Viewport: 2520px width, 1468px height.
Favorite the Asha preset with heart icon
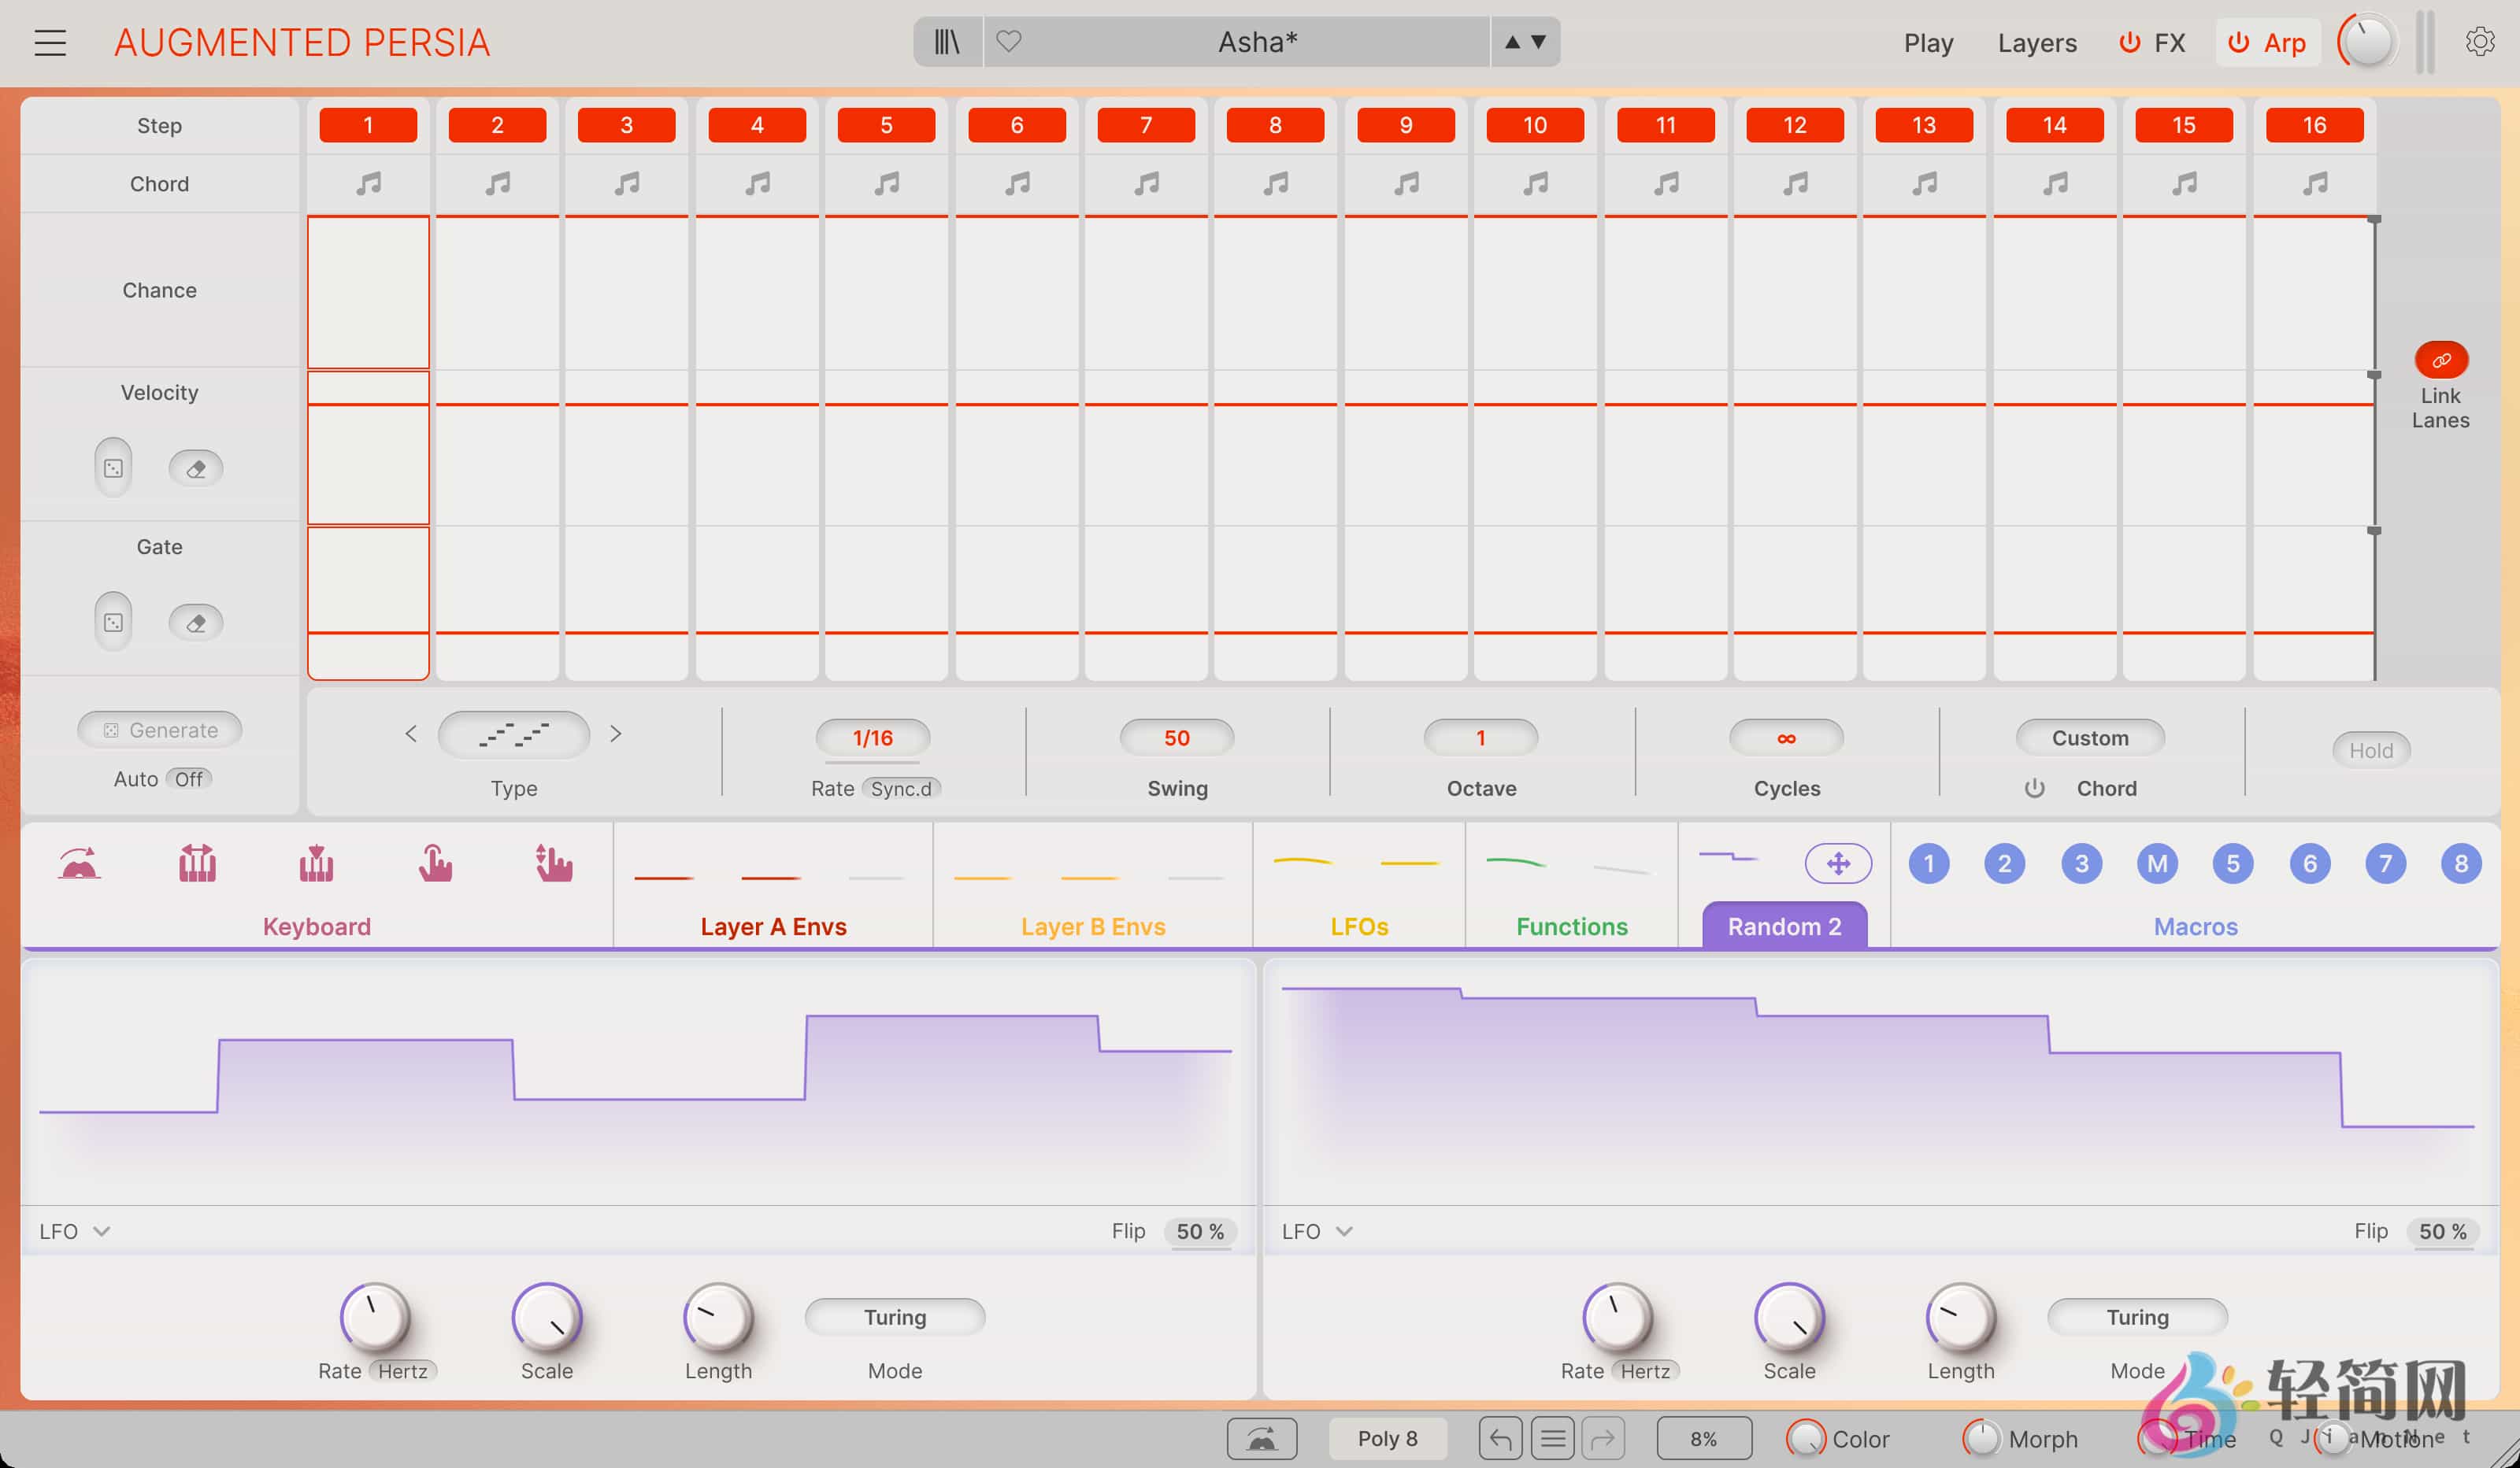tap(1008, 42)
